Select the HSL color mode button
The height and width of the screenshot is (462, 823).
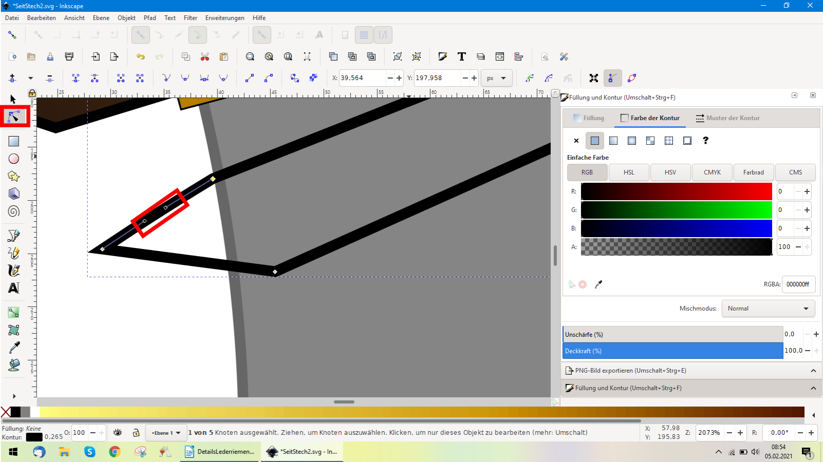[x=629, y=172]
